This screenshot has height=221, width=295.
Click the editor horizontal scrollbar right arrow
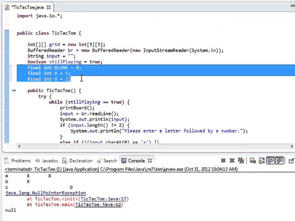point(292,146)
